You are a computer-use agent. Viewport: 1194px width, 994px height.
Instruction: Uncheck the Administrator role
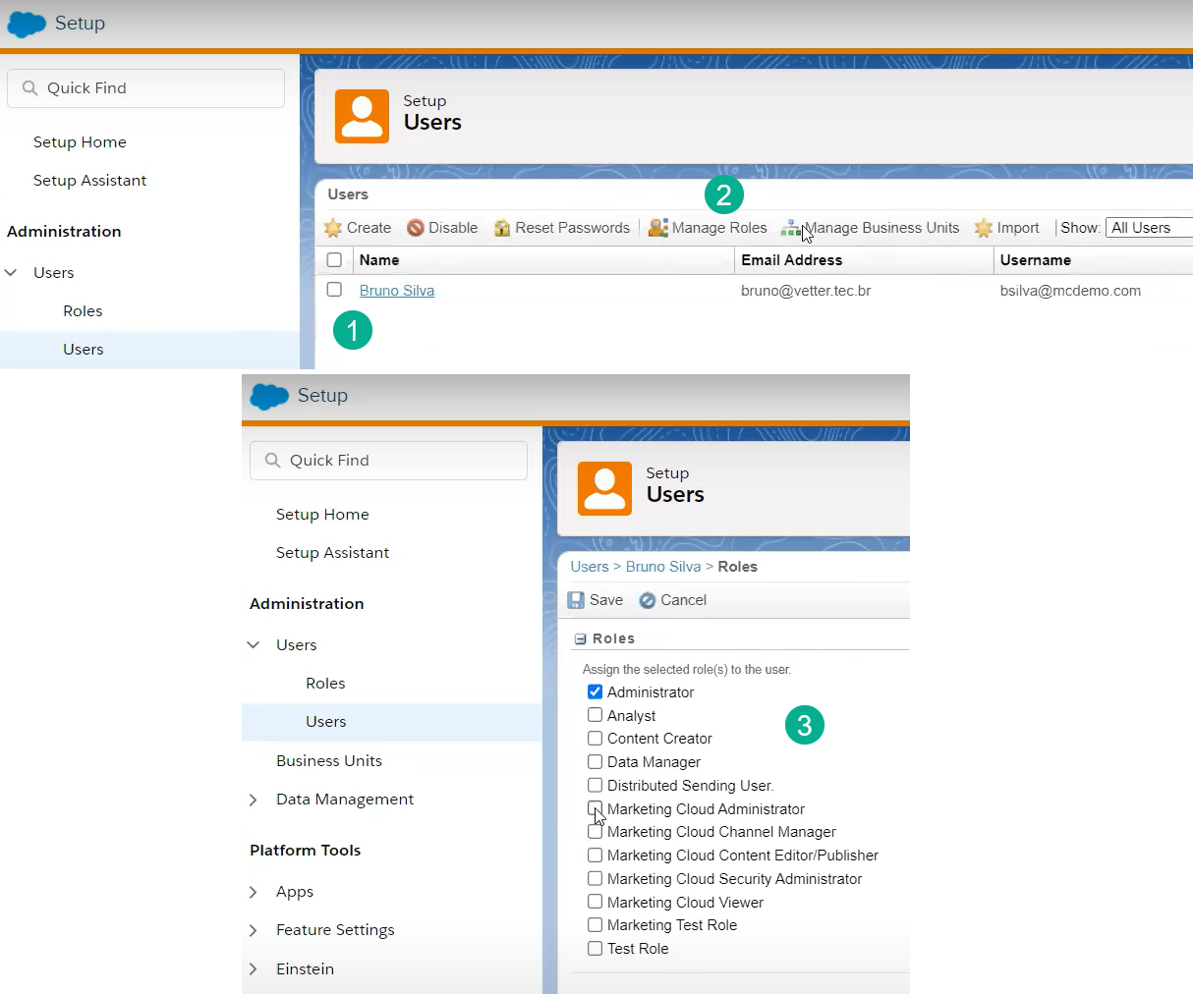point(595,691)
